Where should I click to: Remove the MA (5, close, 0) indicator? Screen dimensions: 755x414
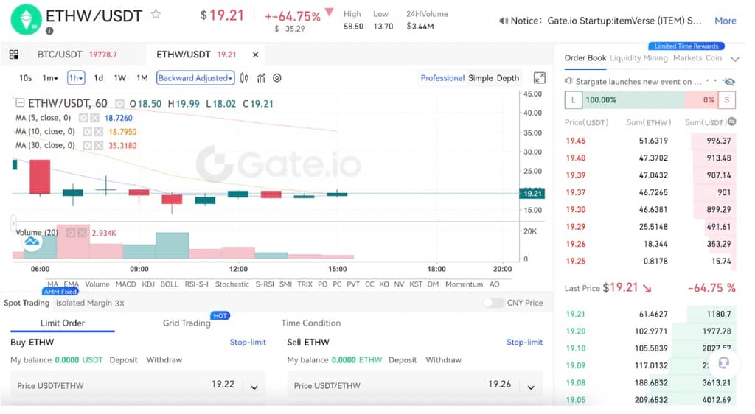click(95, 118)
